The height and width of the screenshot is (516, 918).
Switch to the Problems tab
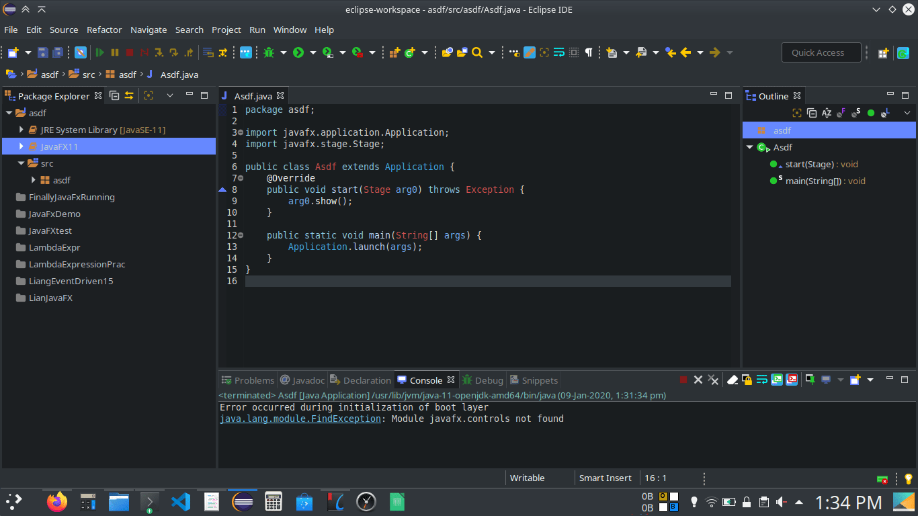[x=247, y=380]
